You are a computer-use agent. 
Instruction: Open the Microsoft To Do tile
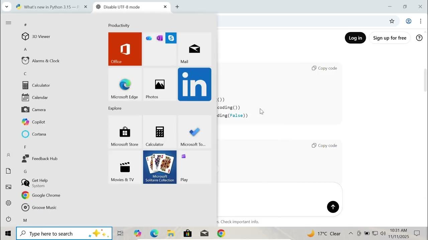tap(195, 132)
